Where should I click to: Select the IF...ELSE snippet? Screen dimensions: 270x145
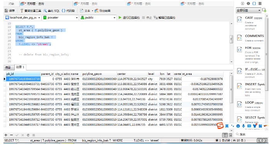pos(250,73)
